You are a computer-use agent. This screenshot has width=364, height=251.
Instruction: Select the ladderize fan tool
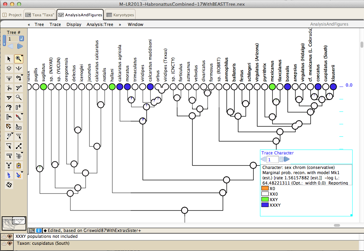coord(9,78)
